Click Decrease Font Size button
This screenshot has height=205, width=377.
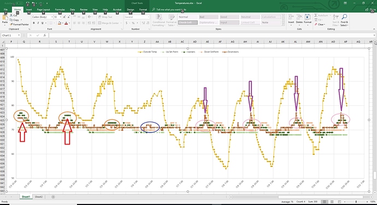pyautogui.click(x=69, y=17)
